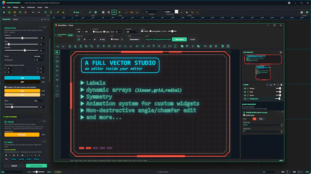Select the Rectangle tool in Asset Editor

point(57,61)
